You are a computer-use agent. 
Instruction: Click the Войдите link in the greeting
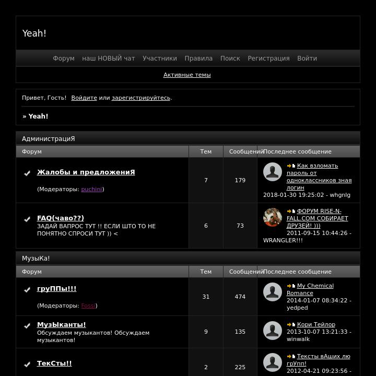[84, 98]
